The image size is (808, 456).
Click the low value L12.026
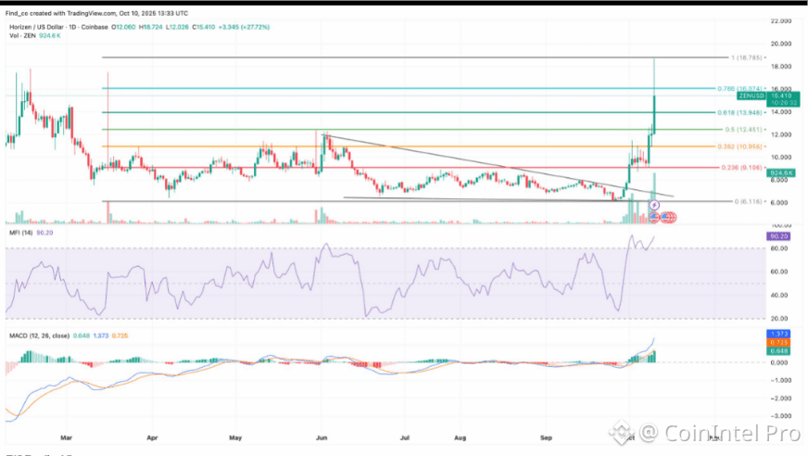(x=177, y=27)
